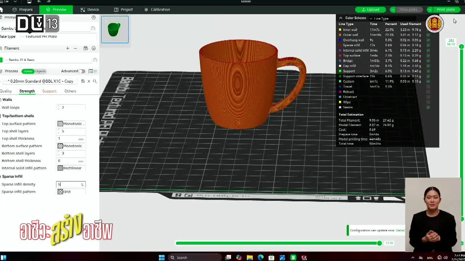Edit the Bambu PLA Basic filament preset
The image size is (465, 261).
(x=95, y=60)
